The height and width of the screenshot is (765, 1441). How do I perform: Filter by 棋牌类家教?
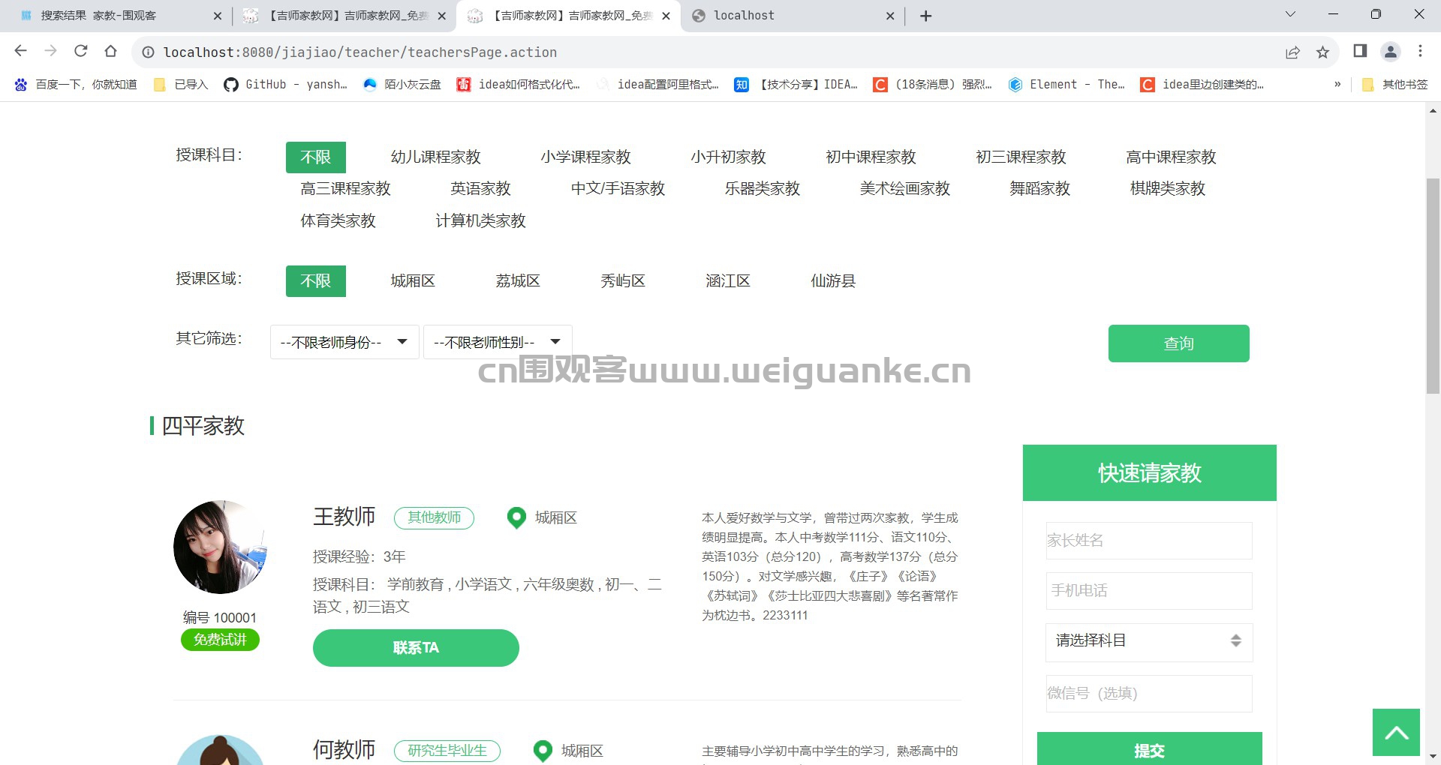point(1167,189)
